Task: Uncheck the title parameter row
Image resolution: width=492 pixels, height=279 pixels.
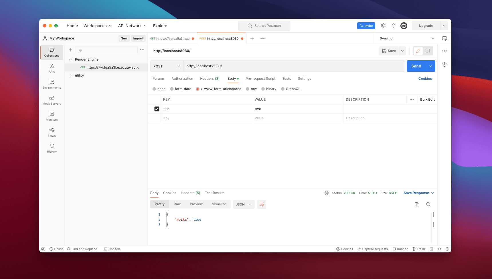Action: (157, 109)
